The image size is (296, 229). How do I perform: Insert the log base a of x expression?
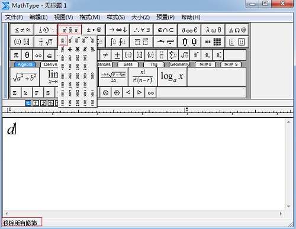tap(172, 77)
